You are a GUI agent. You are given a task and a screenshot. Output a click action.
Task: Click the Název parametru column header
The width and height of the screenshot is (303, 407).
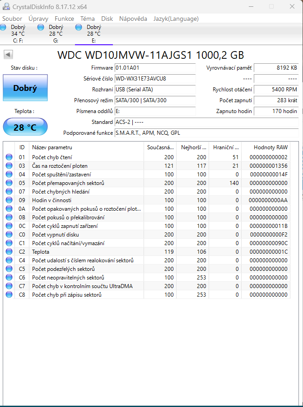pos(86,147)
